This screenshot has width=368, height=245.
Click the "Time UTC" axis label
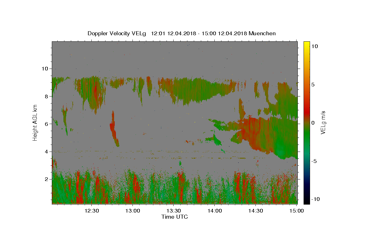(x=174, y=217)
